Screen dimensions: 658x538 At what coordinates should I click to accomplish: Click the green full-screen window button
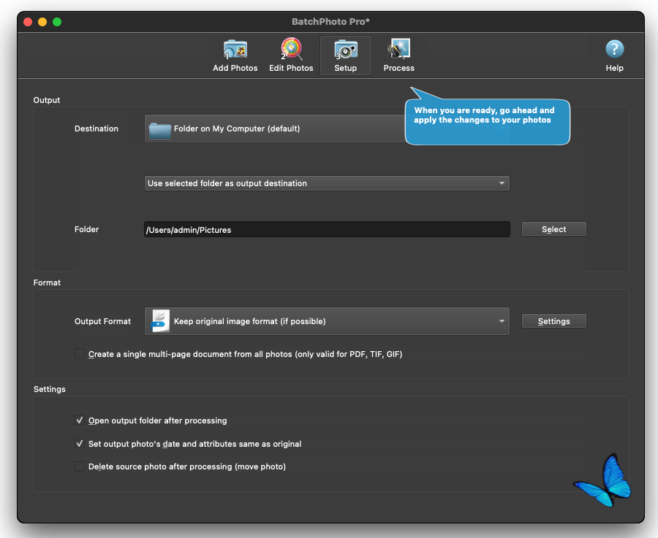coord(57,22)
